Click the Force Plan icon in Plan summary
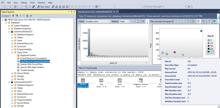Image resolution: width=220 pixels, height=108 pixels. tap(193, 21)
